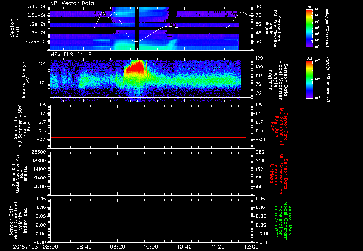This screenshot has width=363, height=251.
Task: Click '98' on telemetry right axis
Action: click(x=258, y=178)
